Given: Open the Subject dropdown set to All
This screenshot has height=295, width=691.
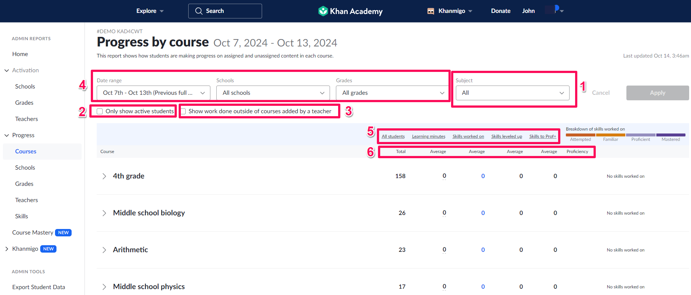Looking at the screenshot, I should click(x=512, y=93).
